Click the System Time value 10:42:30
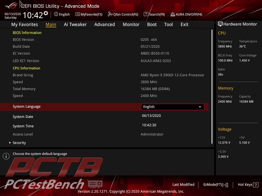Screen dimensions: 262x196 click(149, 125)
